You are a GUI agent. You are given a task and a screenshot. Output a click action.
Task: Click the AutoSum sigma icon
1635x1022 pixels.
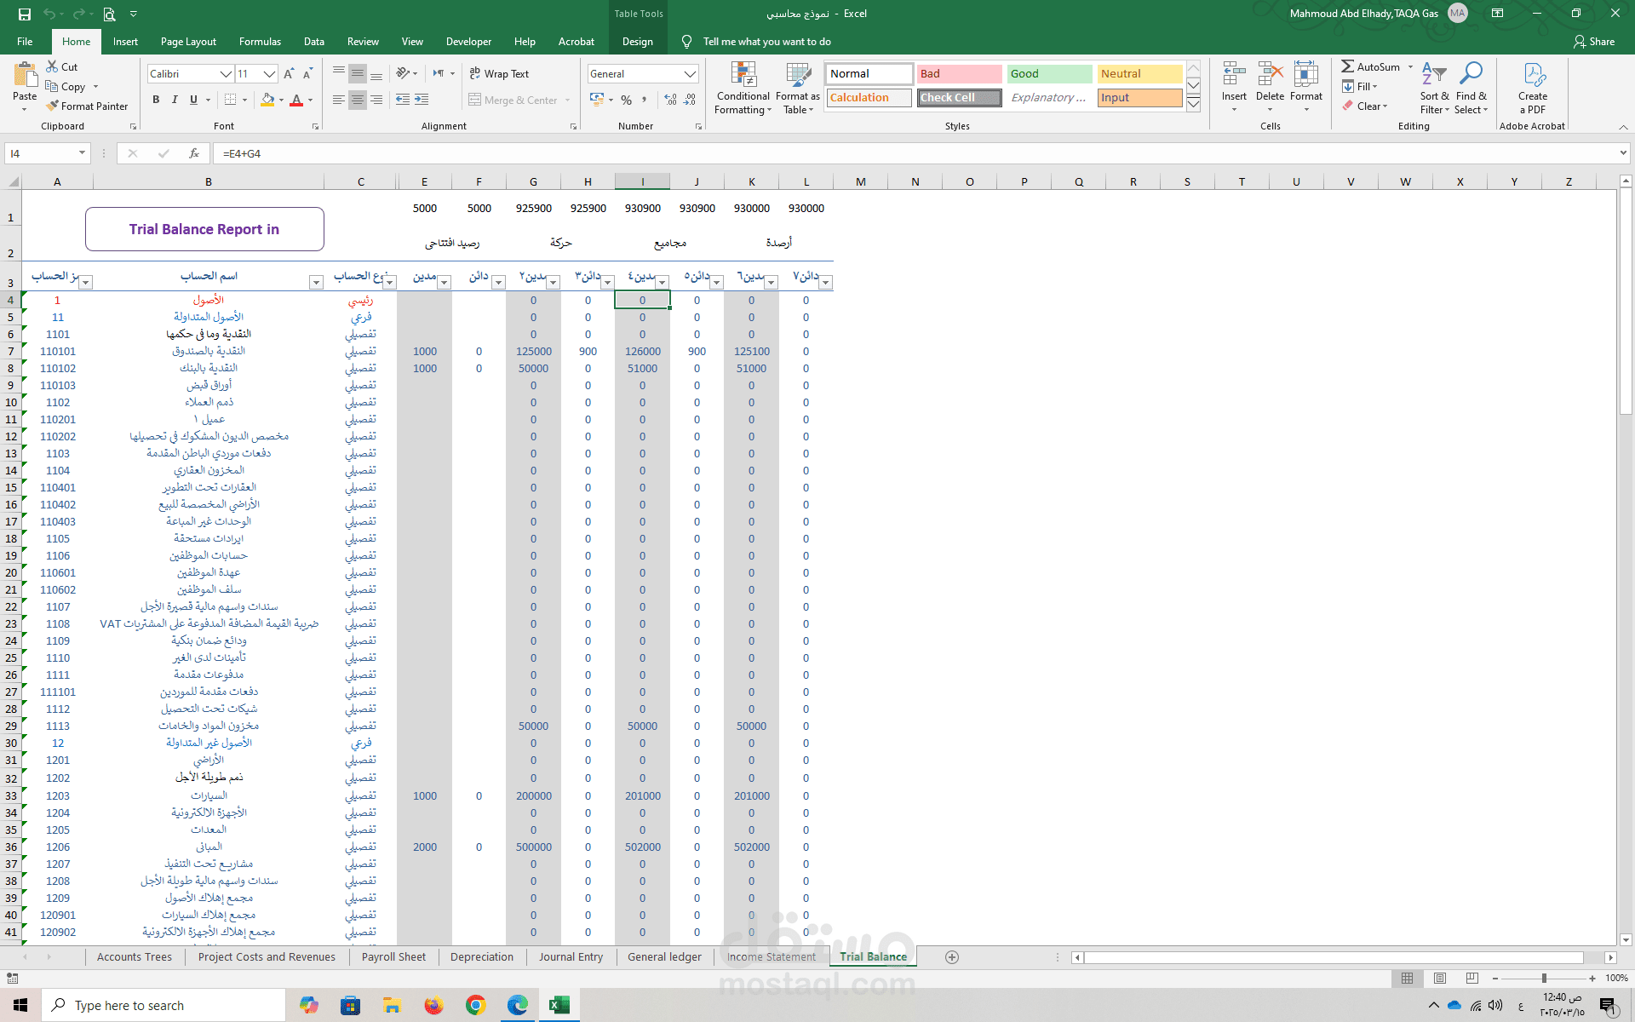pyautogui.click(x=1347, y=66)
